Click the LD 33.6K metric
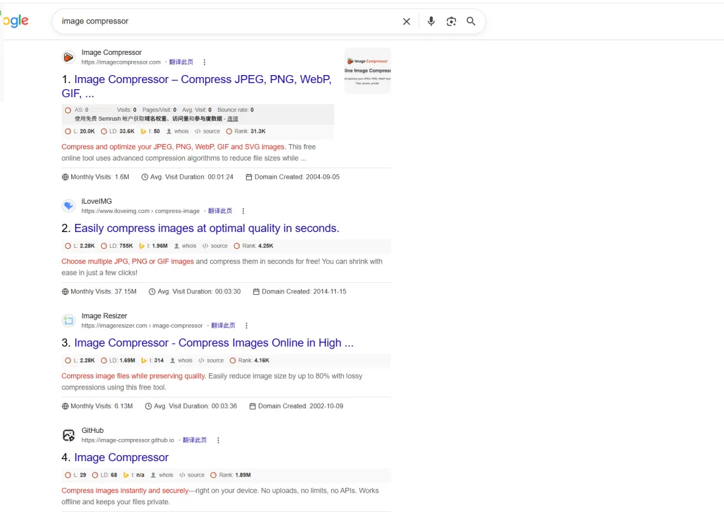Image resolution: width=724 pixels, height=514 pixels. [x=118, y=131]
